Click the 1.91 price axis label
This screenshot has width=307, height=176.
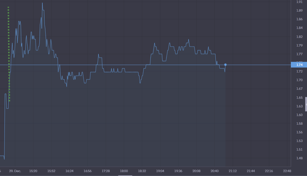(x=299, y=2)
